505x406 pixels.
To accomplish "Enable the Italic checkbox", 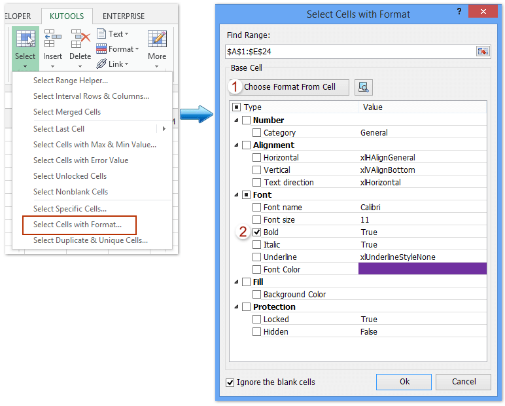I will (x=257, y=245).
